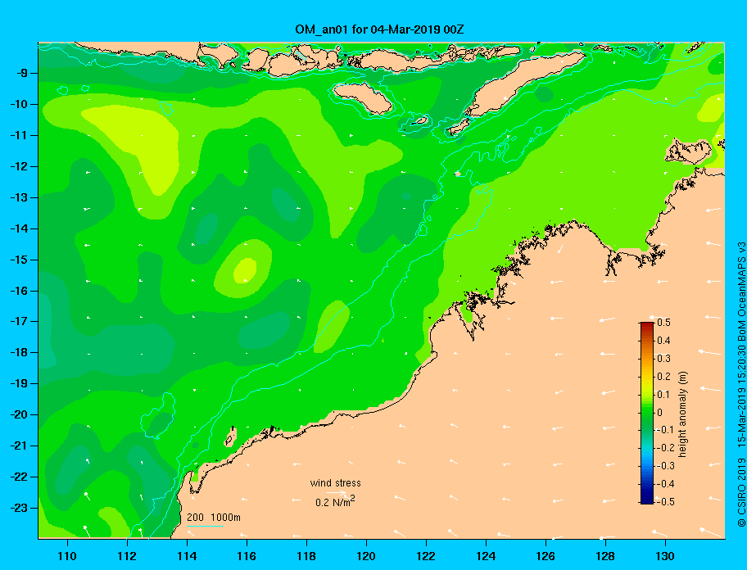Click the map title OM_an01 for 04-Mar-2019 00Z
This screenshot has width=747, height=570.
[x=379, y=29]
